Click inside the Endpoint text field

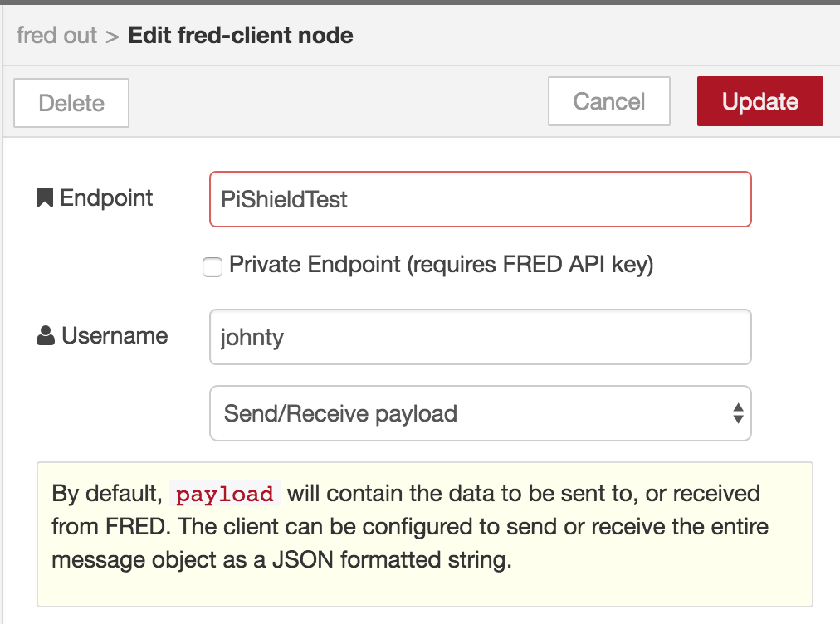[480, 198]
